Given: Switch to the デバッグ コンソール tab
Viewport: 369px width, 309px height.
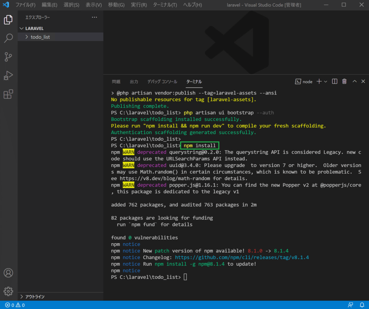Looking at the screenshot, I should pos(162,82).
